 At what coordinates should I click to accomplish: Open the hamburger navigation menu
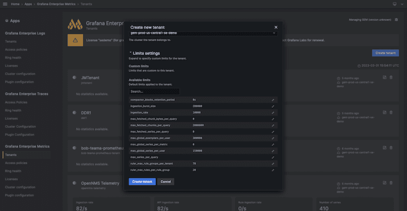point(5,4)
